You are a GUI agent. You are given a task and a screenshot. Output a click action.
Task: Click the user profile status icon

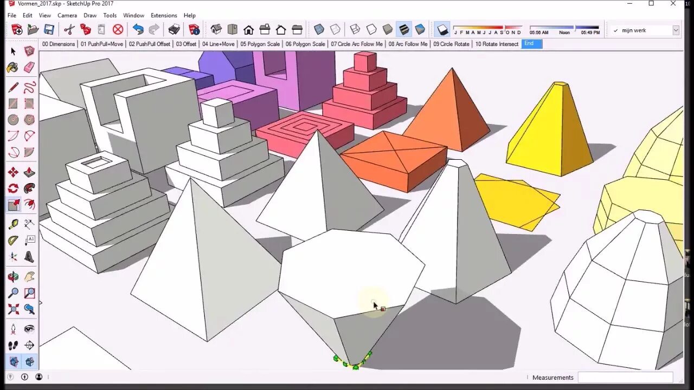tap(39, 377)
